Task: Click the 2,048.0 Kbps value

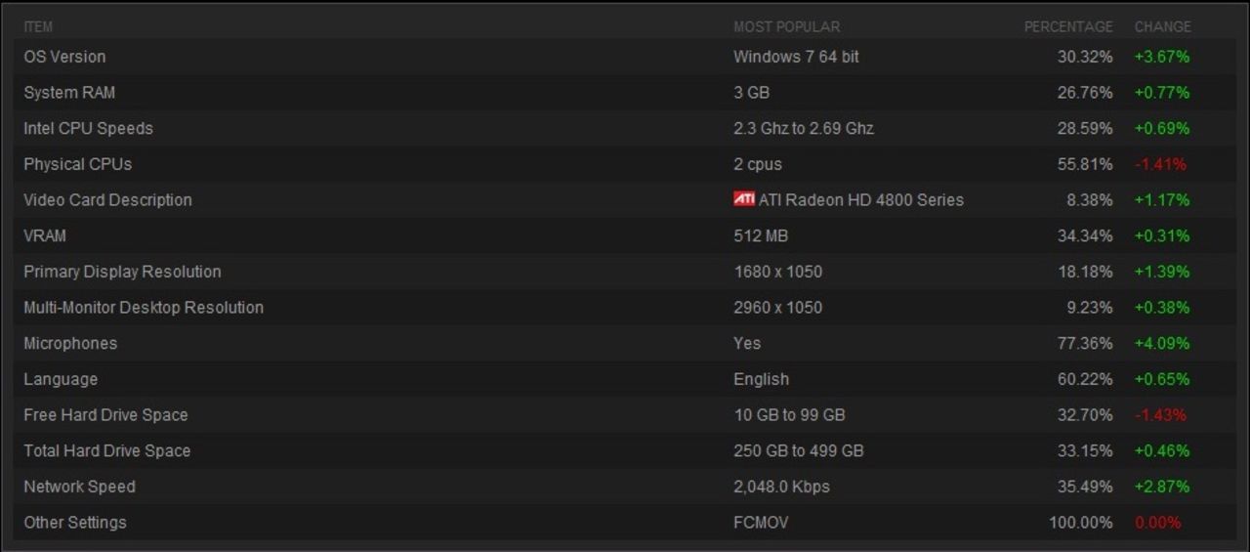Action: 781,487
